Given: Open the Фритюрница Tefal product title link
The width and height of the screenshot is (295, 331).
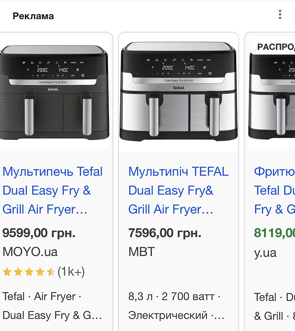Looking at the screenshot, I should (274, 190).
